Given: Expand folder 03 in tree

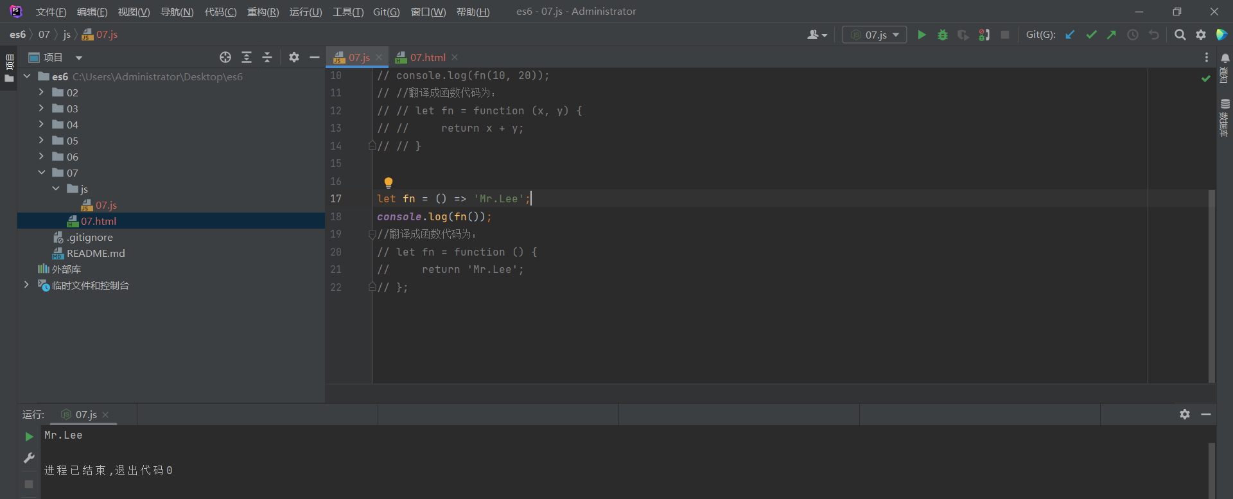Looking at the screenshot, I should point(41,108).
